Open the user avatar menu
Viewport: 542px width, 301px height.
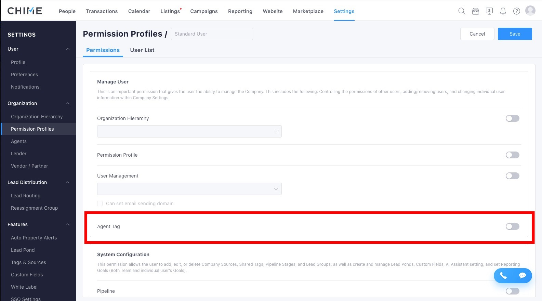pyautogui.click(x=530, y=11)
